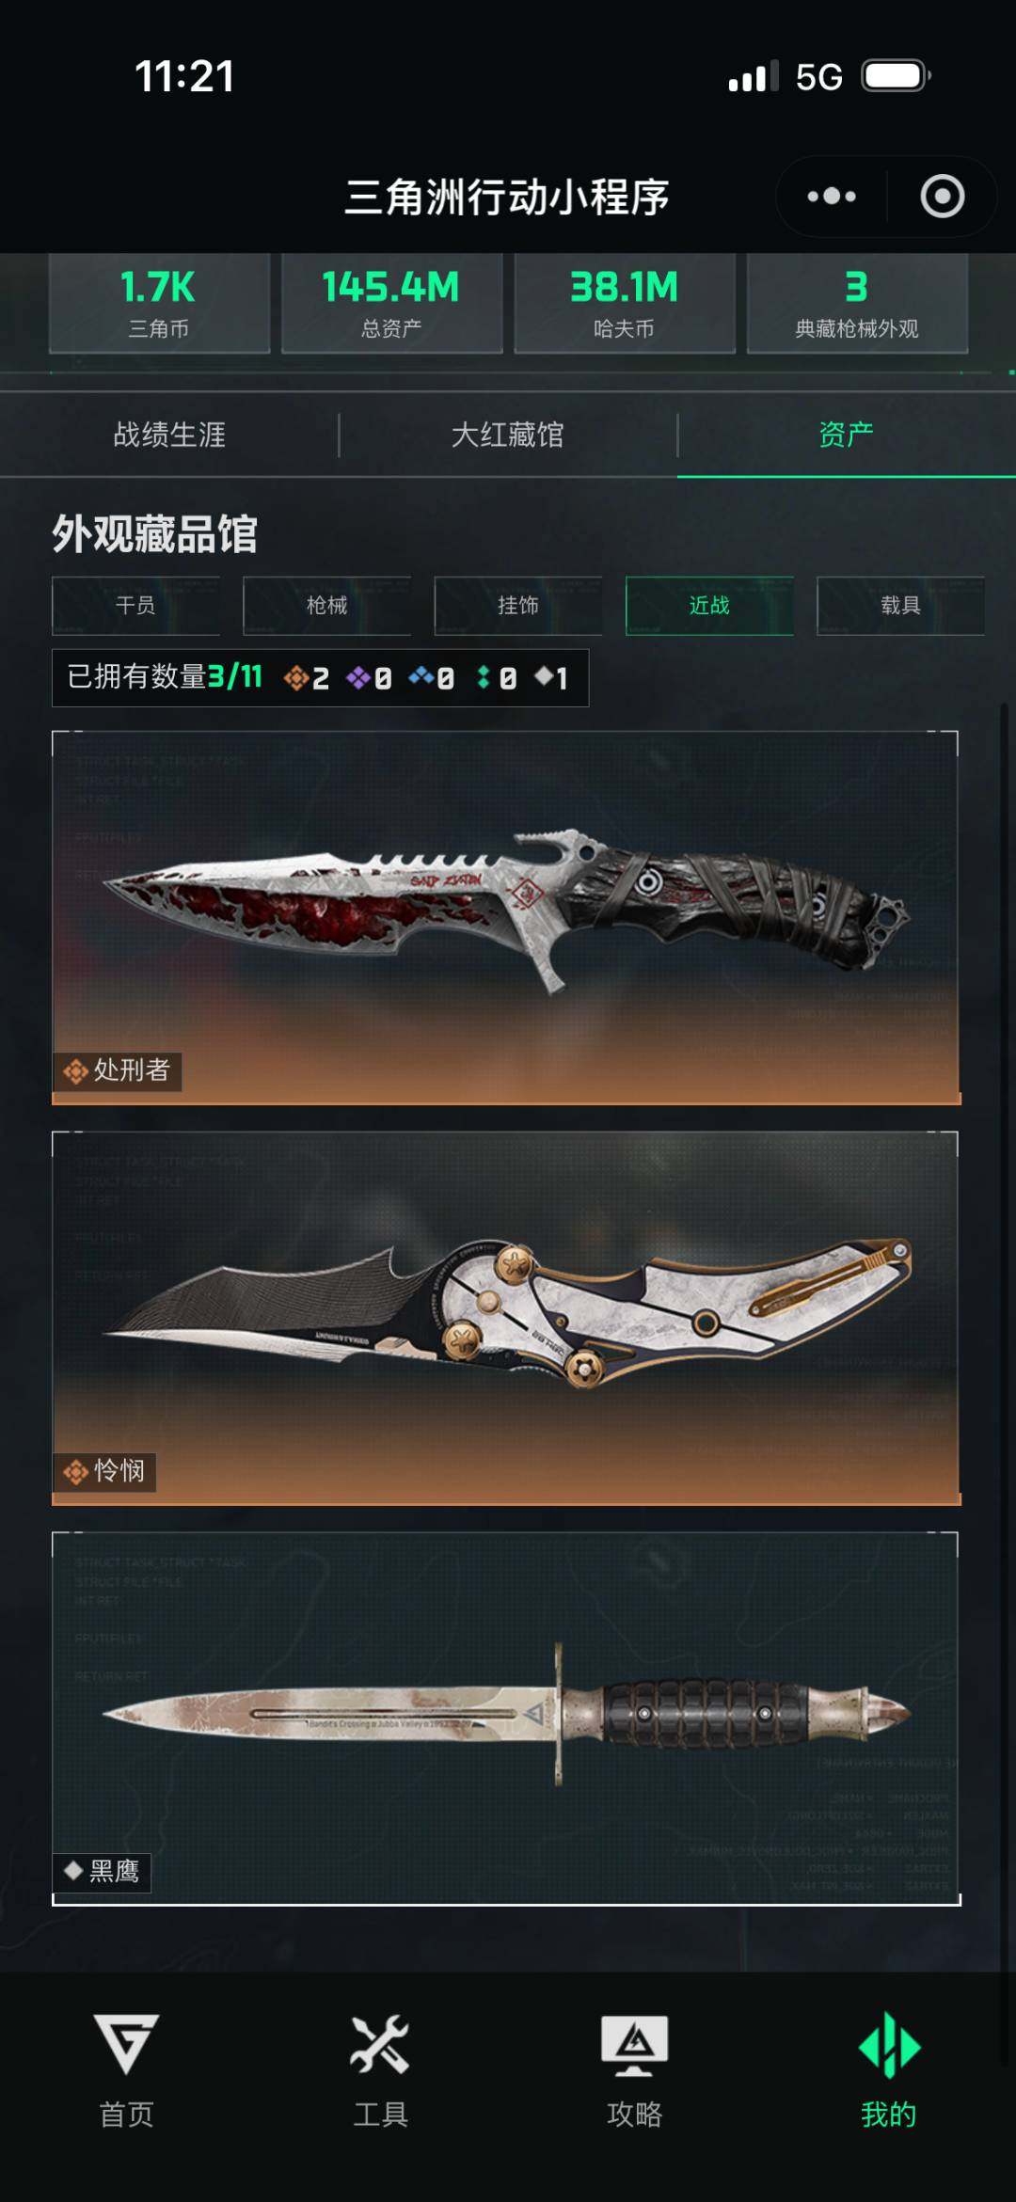Open the 怜悯 knife skin card
Viewport: 1016px width, 2202px height.
click(506, 1318)
